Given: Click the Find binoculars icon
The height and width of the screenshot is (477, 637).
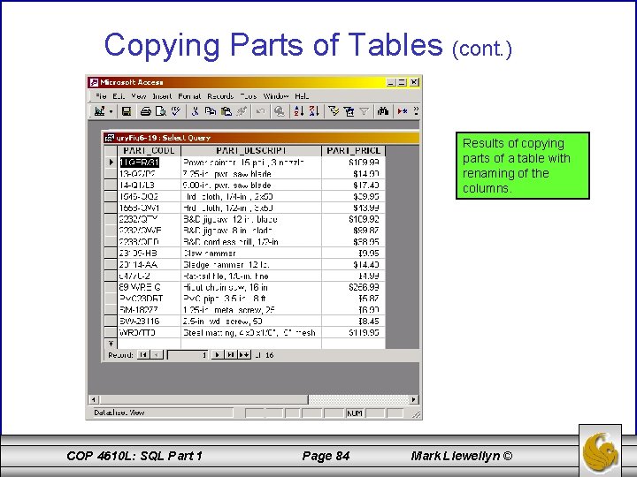Looking at the screenshot, I should pos(383,111).
